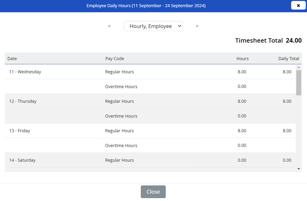Select the 11 - Wednesday date cell

tap(25, 72)
